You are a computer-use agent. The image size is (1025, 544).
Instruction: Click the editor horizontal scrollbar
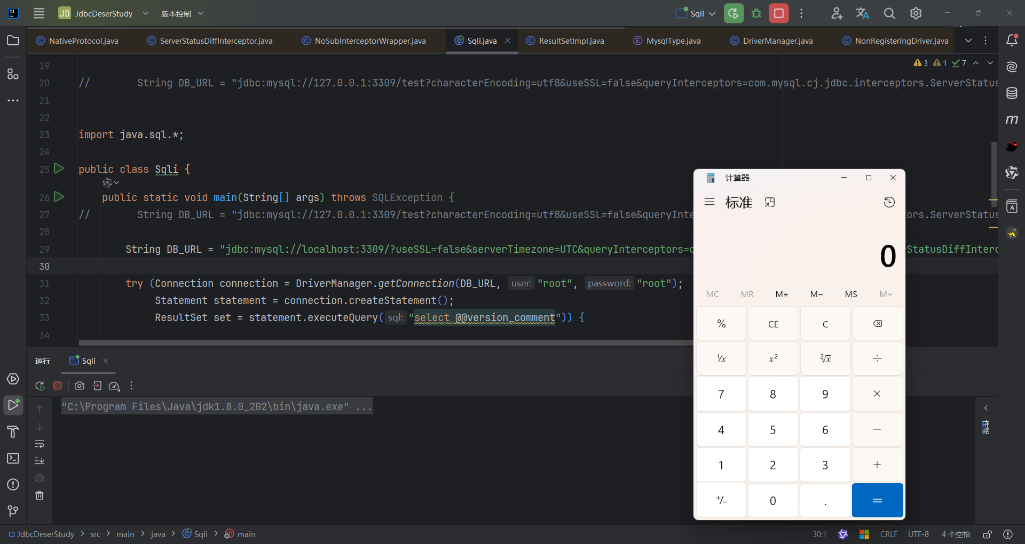tap(386, 343)
